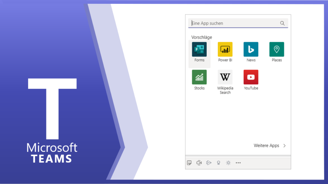Click the 'Vorschläge' heading text
This screenshot has width=328, height=184.
click(x=201, y=37)
